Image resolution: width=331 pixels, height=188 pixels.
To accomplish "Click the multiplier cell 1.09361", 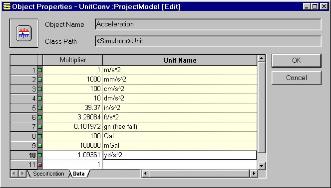I will [x=73, y=155].
